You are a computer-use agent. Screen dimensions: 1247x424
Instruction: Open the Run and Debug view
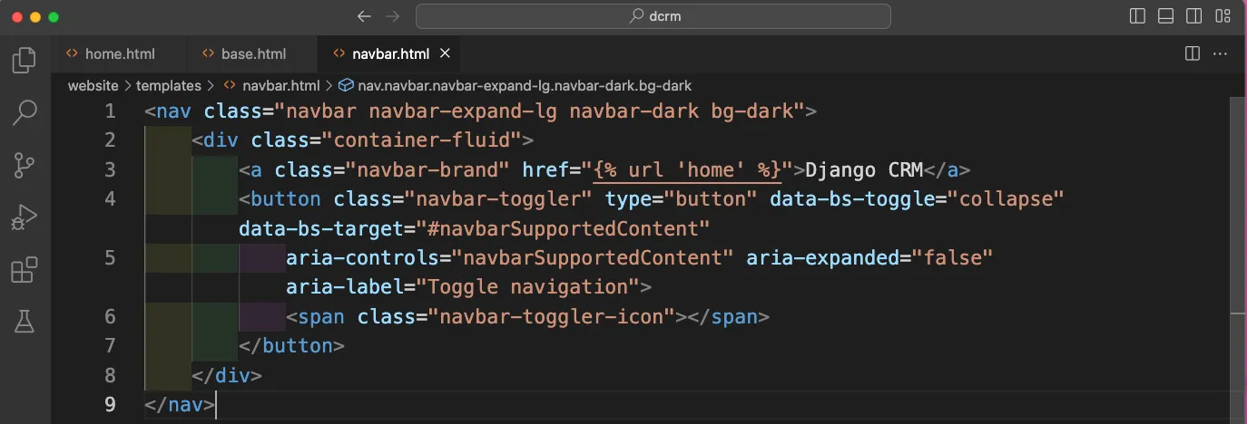pyautogui.click(x=25, y=217)
